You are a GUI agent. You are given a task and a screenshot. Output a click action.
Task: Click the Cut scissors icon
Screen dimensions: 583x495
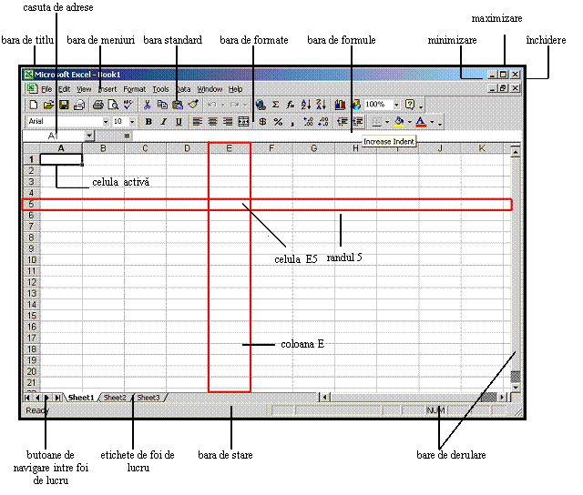(148, 106)
